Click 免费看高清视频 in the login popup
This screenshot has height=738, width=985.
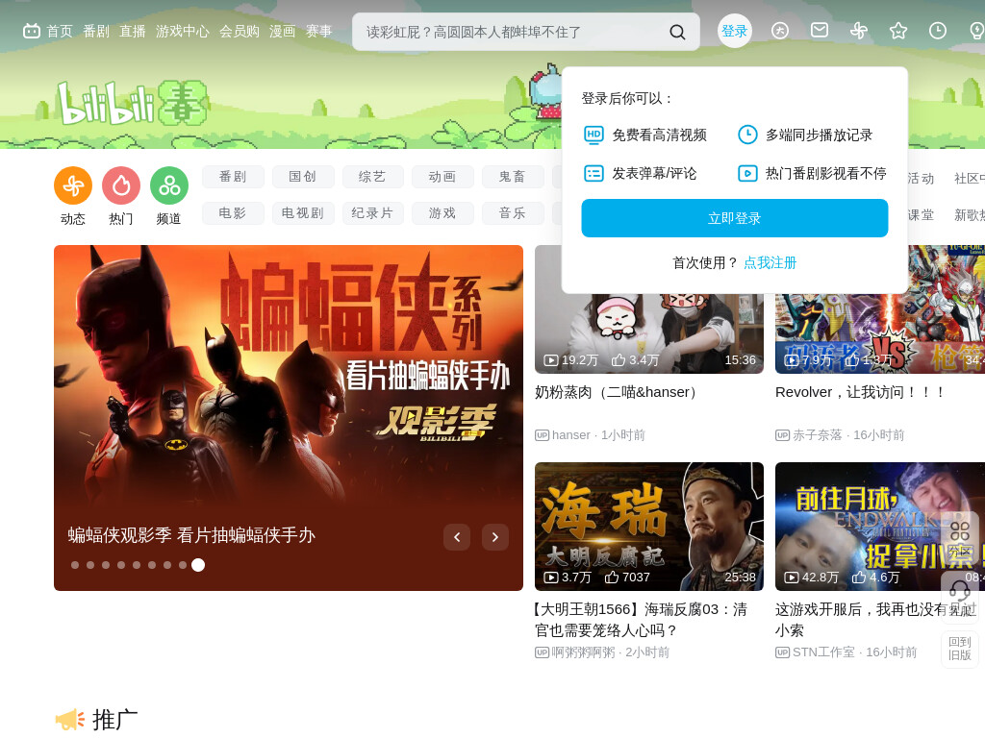coord(645,135)
